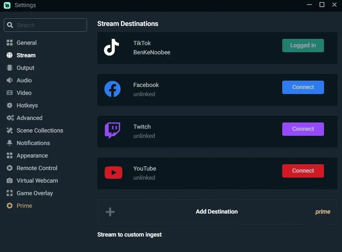Click the Notifications bell icon
The width and height of the screenshot is (342, 252).
coord(8,143)
